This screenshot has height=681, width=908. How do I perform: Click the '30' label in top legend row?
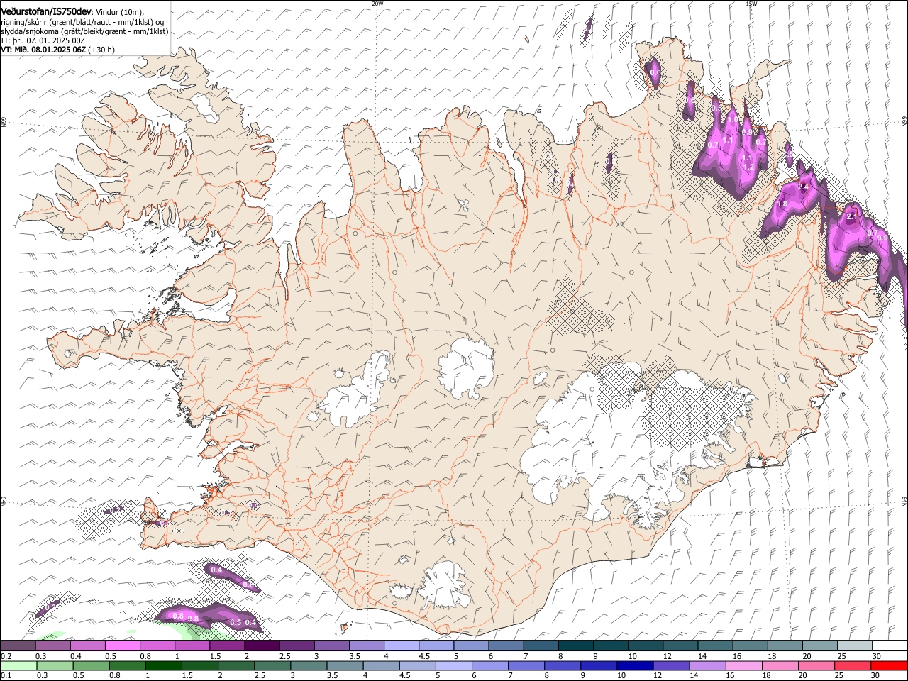click(x=876, y=656)
